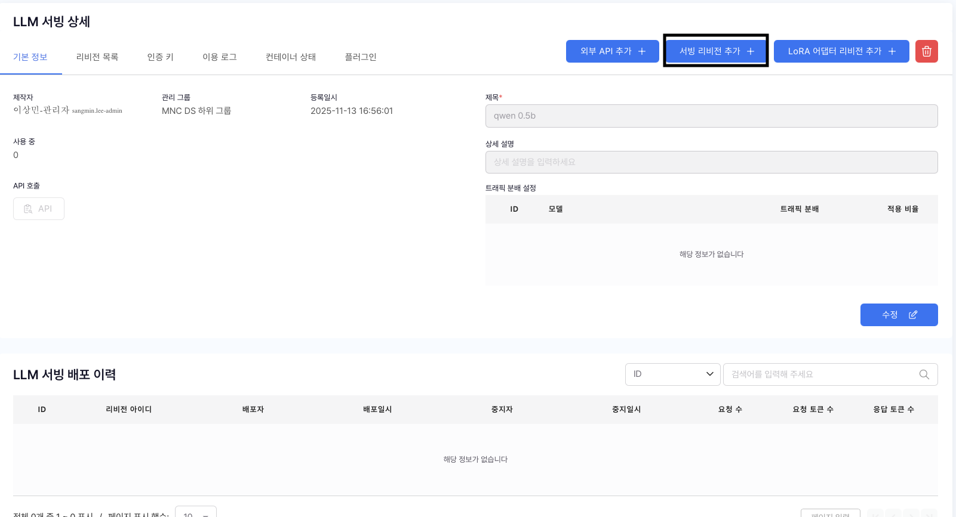Open the ID search filter dropdown

click(672, 374)
